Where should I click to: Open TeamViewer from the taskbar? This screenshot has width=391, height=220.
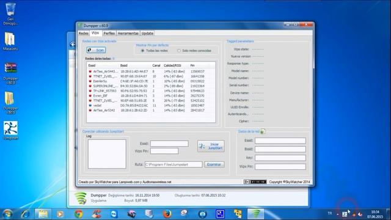point(114,214)
